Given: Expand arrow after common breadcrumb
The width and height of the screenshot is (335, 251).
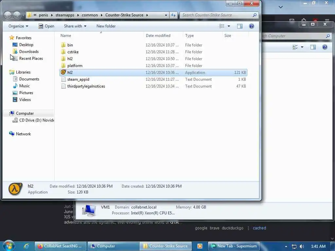Looking at the screenshot, I should (x=101, y=15).
